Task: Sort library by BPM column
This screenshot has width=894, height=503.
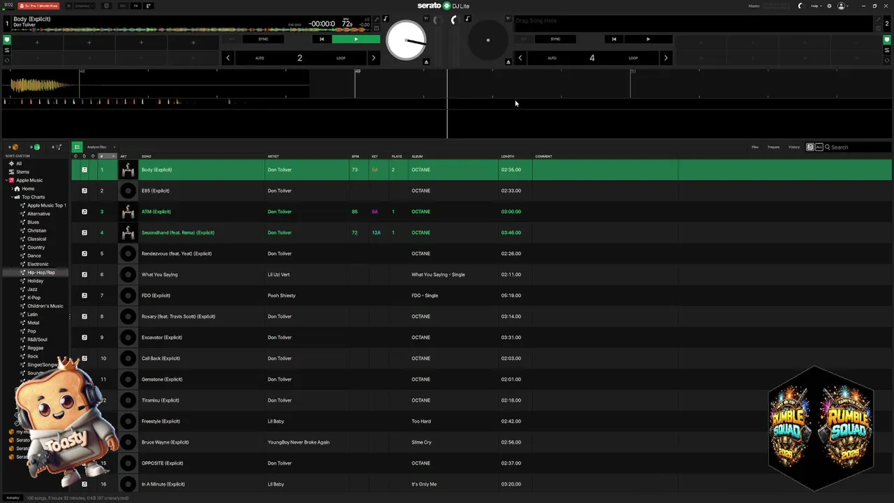Action: coord(356,156)
